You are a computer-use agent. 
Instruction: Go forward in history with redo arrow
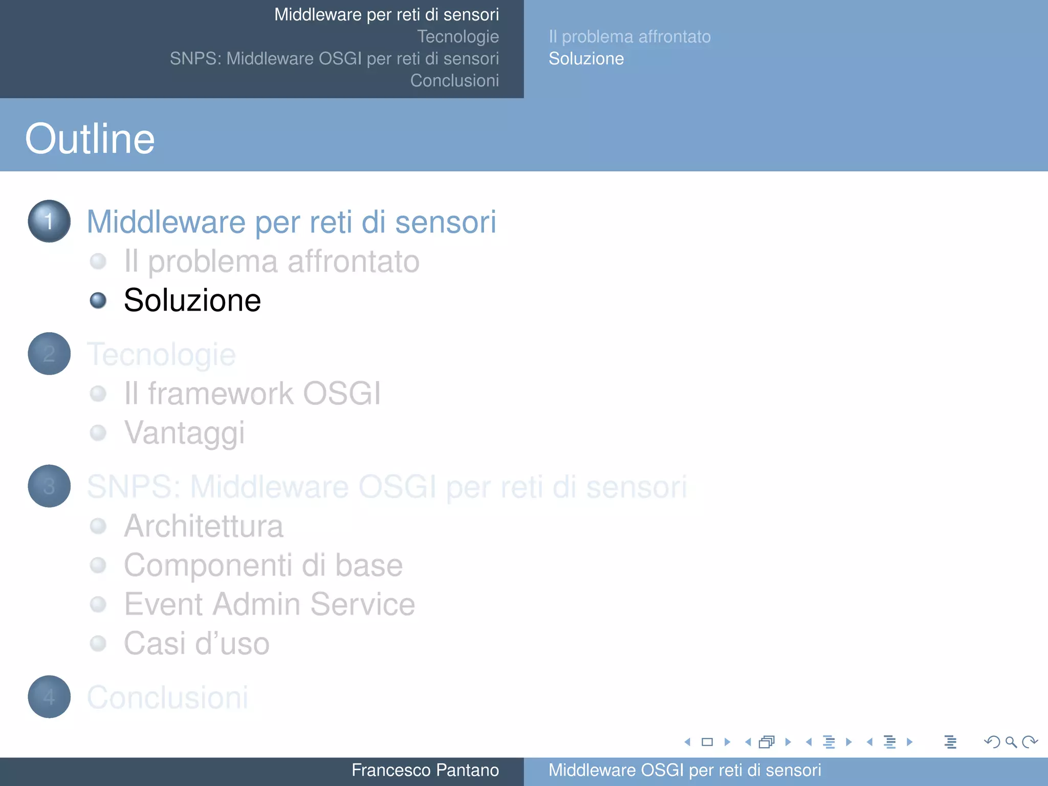point(1030,742)
